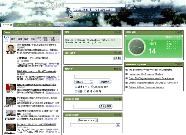Click I'm Feeling Lucky button
This screenshot has height=135, width=186.
click(103, 10)
